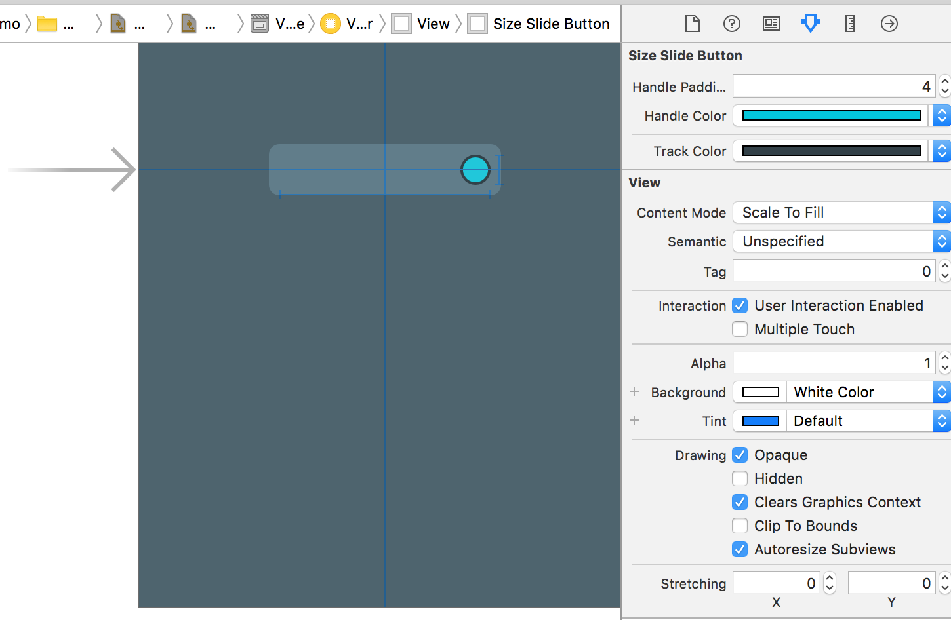Click the Tint blue color swatch
The width and height of the screenshot is (951, 620).
tap(760, 421)
